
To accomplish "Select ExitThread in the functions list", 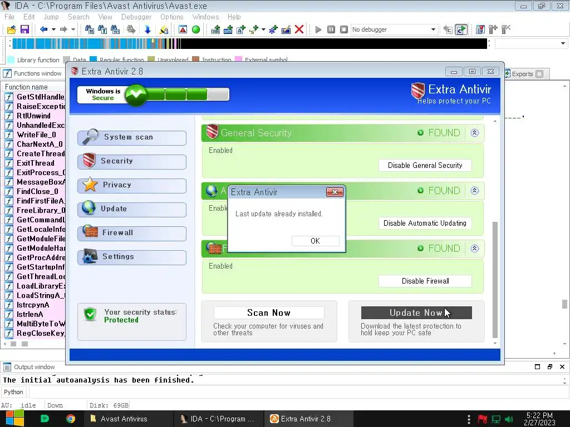I will coord(35,163).
